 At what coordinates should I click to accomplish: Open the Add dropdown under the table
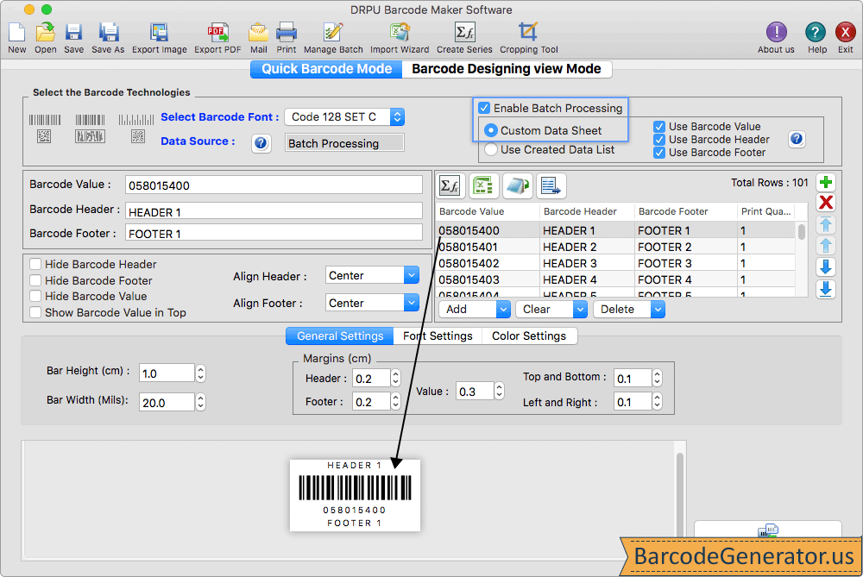[x=475, y=309]
